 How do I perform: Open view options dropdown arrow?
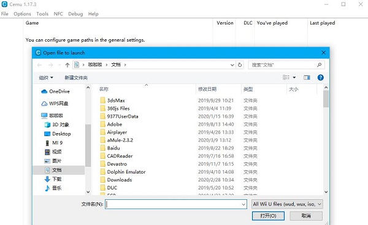click(x=294, y=77)
